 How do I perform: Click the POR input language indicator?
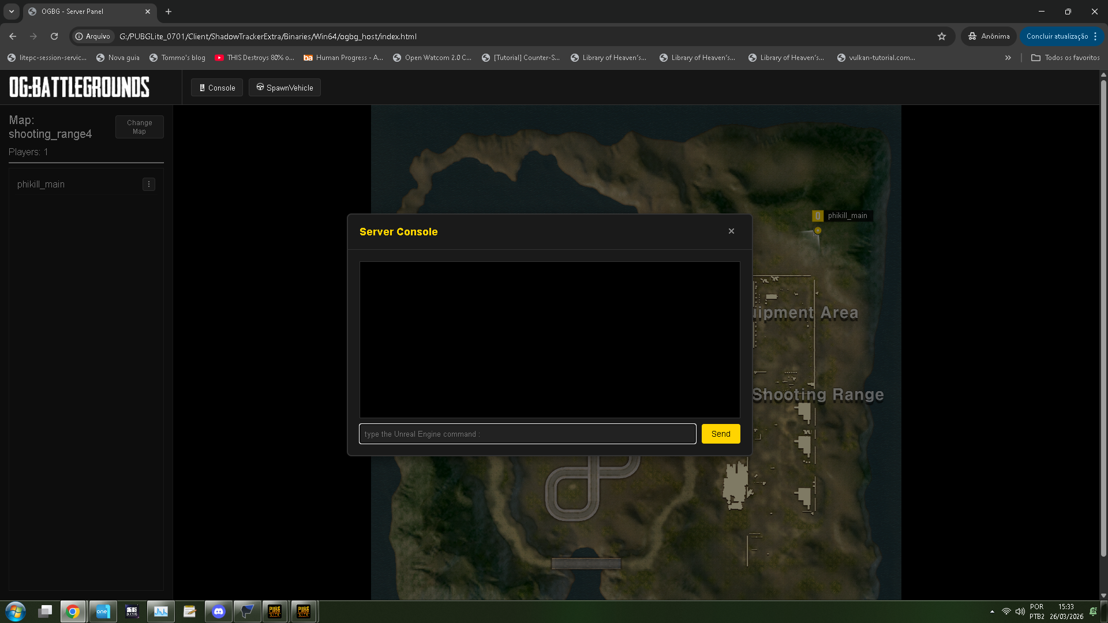click(1036, 607)
